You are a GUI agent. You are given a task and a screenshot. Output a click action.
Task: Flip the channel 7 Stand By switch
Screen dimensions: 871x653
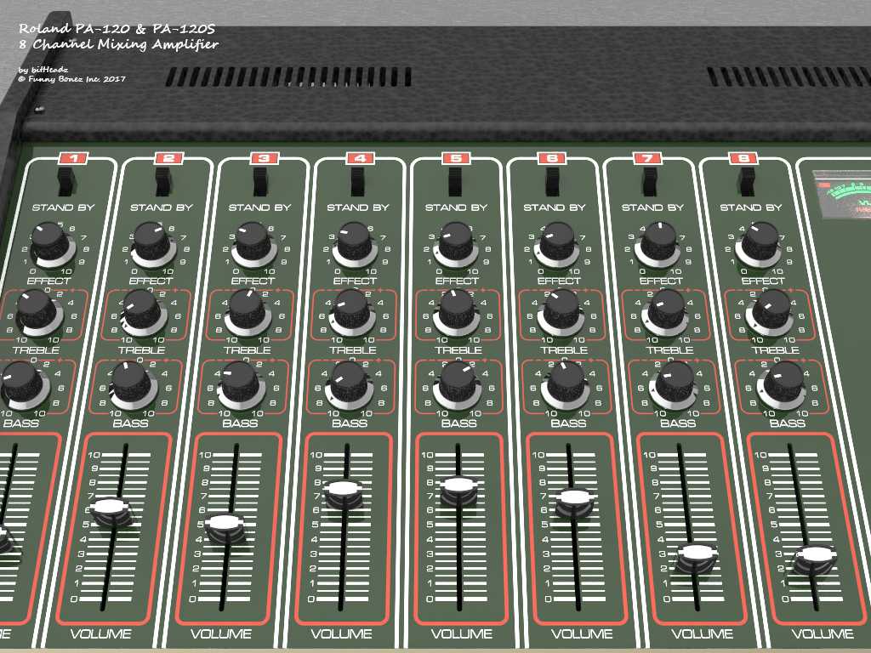point(651,182)
